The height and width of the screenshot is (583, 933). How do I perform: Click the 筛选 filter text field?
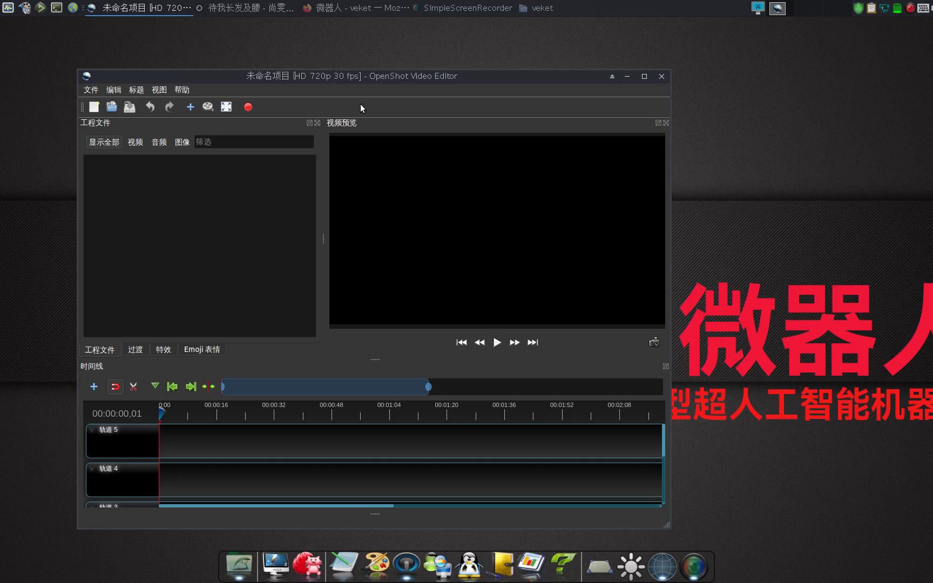[254, 142]
